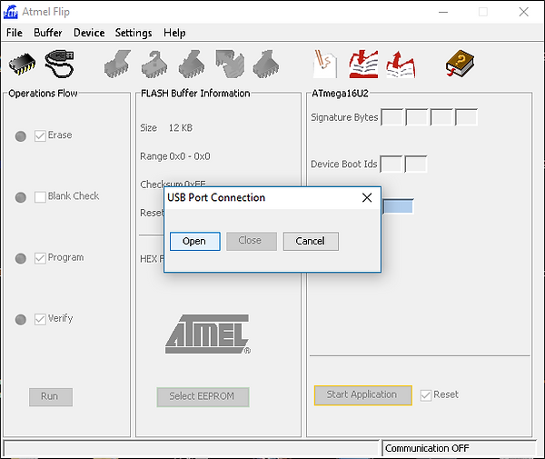
Task: Click the first Signature Bytes field
Action: click(x=392, y=117)
